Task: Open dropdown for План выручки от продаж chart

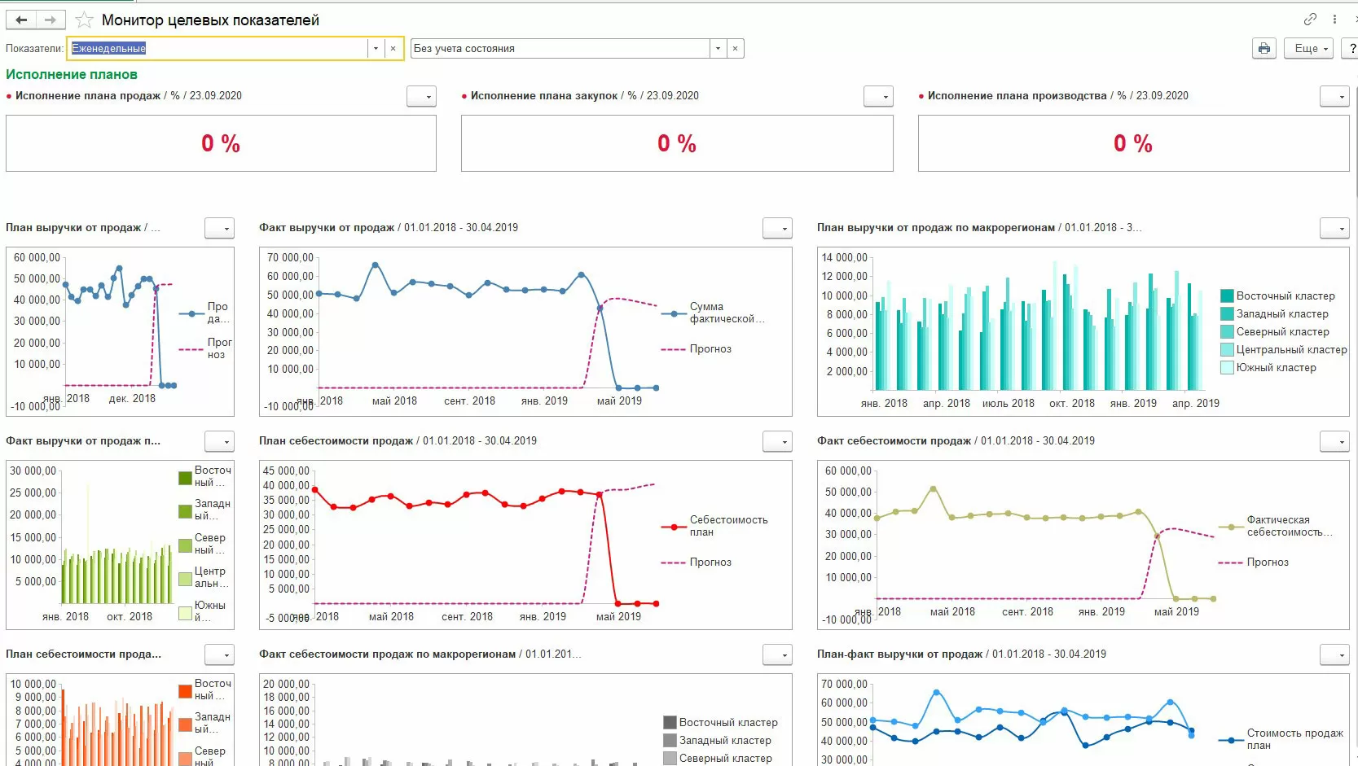Action: tap(219, 228)
